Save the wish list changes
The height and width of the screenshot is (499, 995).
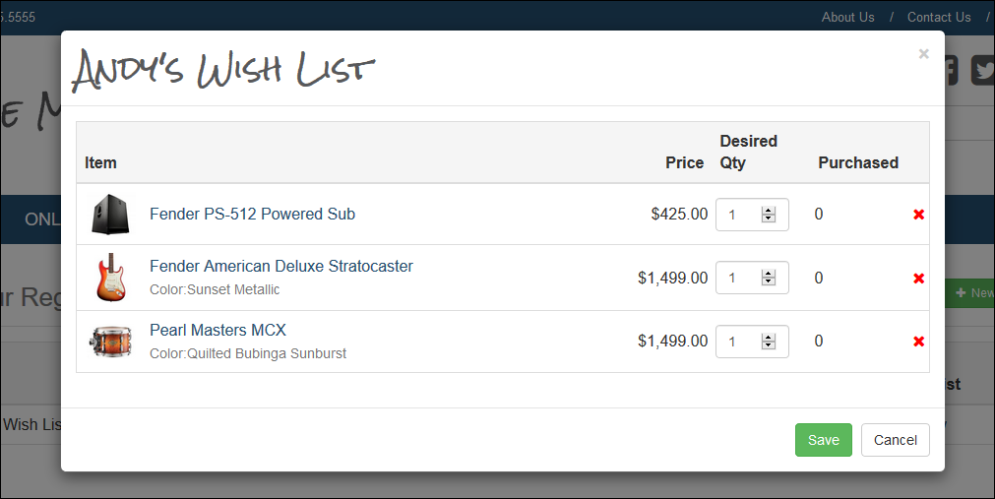click(823, 440)
